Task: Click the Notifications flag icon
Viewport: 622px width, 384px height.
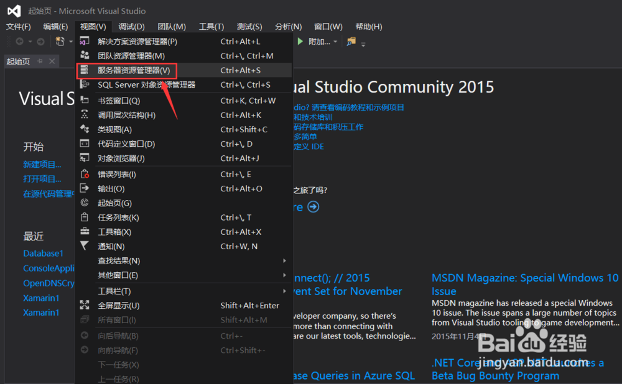Action: click(85, 246)
